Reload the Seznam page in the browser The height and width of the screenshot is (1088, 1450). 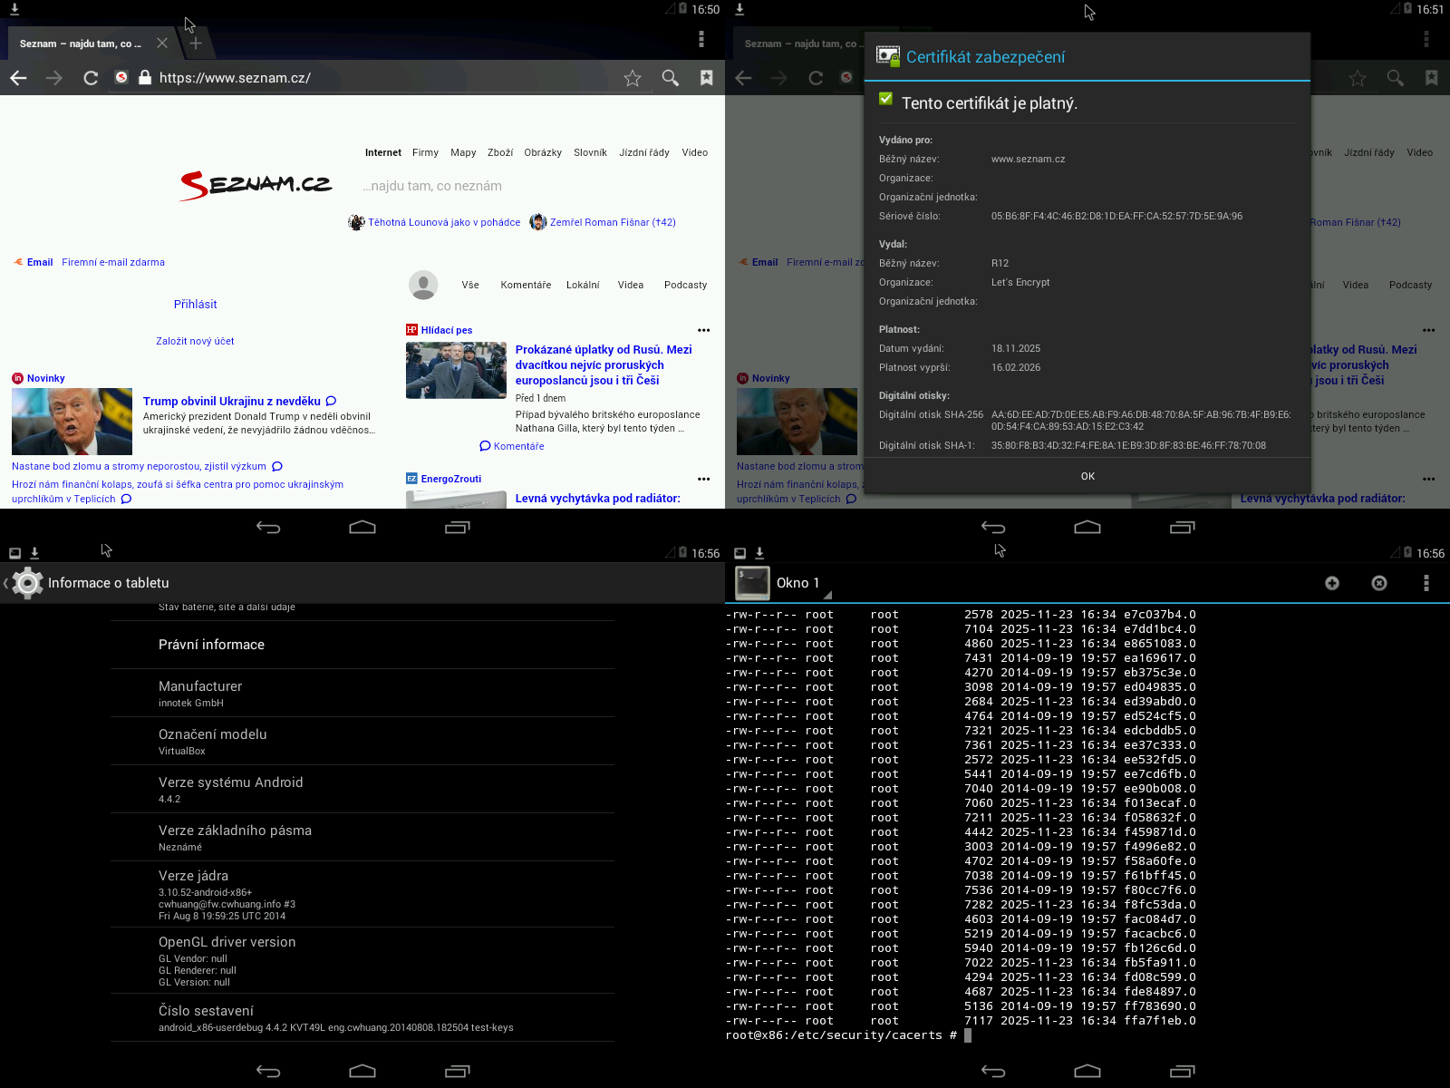tap(91, 78)
